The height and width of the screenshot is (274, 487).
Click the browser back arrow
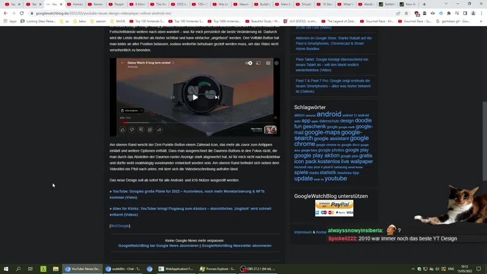(6, 13)
